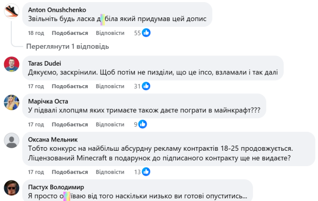Screen dimensions: 318x201
Task: Open Марічка Оста's name link
Action: click(48, 101)
